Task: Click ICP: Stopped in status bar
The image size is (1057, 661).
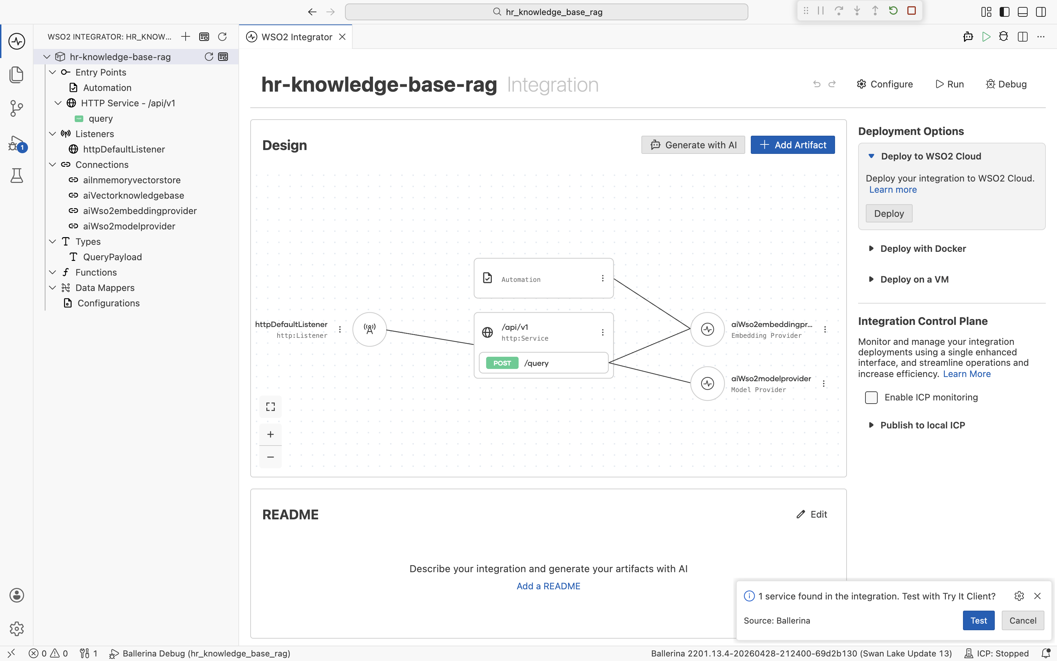Action: (997, 654)
